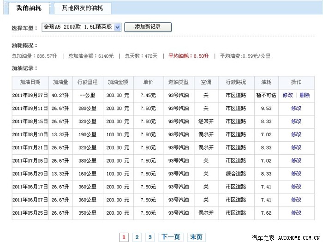Jump to the last page with 末页
Viewport: 323px width, 242px height.
click(x=196, y=237)
